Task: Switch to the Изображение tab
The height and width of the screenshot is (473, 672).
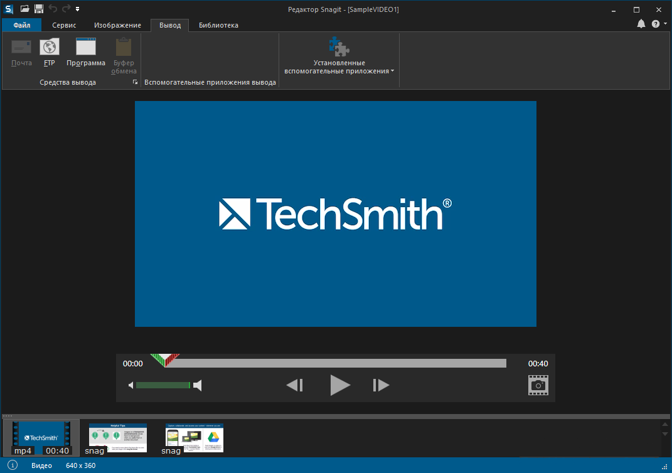Action: coord(117,25)
